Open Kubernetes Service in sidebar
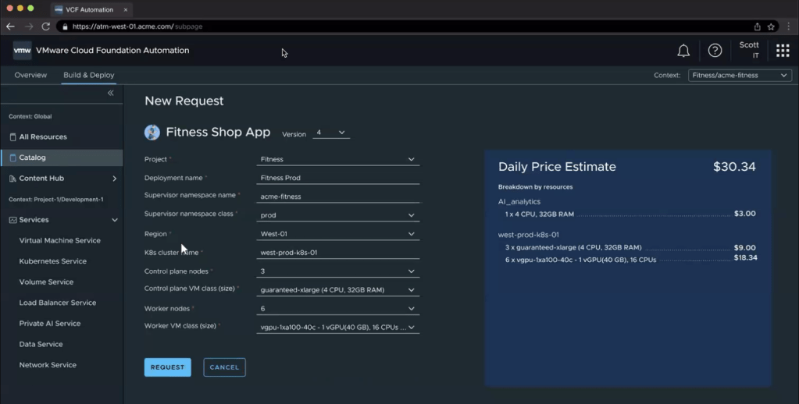 (52, 261)
